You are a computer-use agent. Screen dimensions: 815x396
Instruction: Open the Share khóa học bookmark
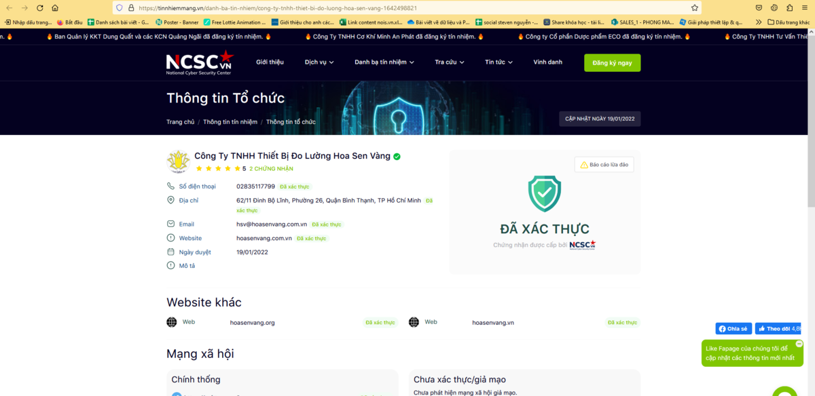pyautogui.click(x=574, y=22)
